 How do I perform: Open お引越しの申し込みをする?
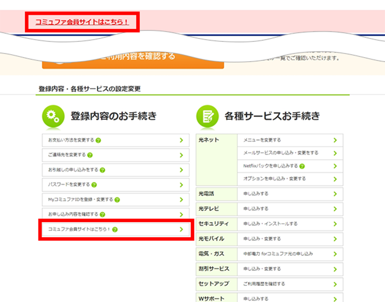point(115,170)
